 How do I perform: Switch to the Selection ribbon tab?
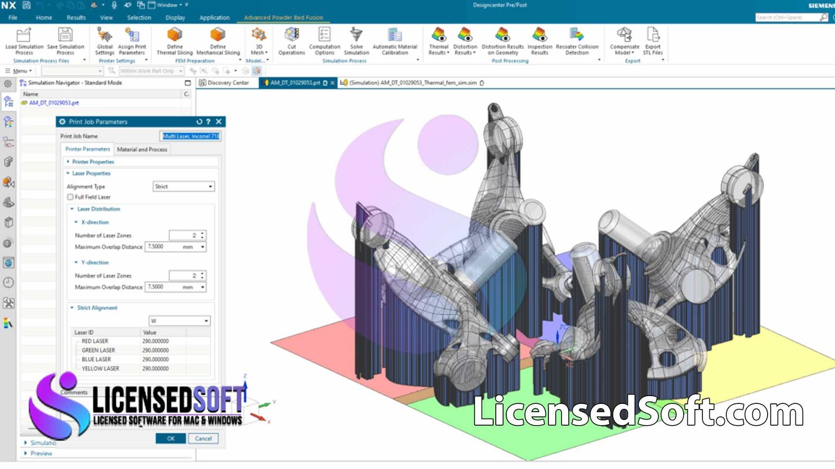(x=139, y=17)
